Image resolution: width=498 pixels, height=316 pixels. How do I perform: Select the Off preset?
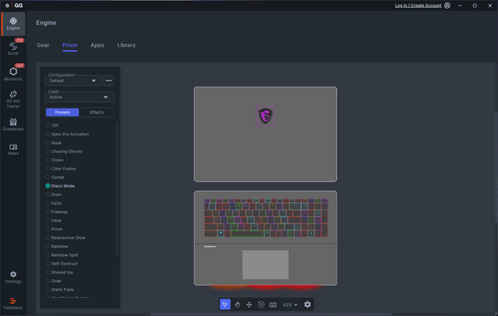click(x=52, y=125)
